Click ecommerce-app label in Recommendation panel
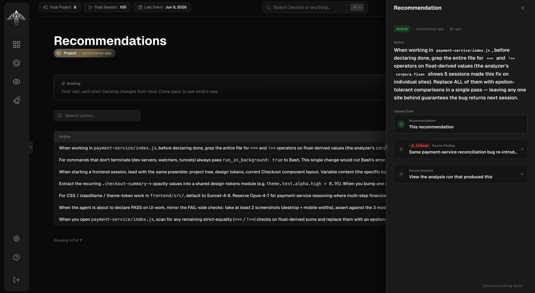The height and width of the screenshot is (293, 535). (430, 29)
